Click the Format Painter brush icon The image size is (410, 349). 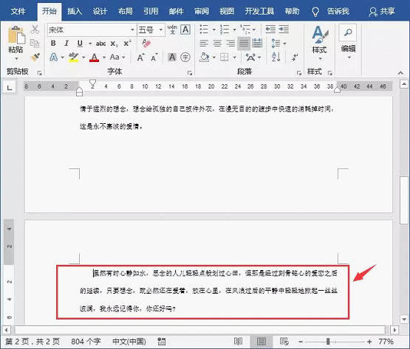[35, 57]
